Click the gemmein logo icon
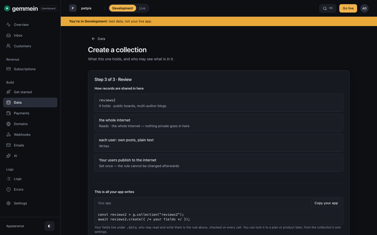Viewport: 377px width, 235px height. (x=7, y=8)
